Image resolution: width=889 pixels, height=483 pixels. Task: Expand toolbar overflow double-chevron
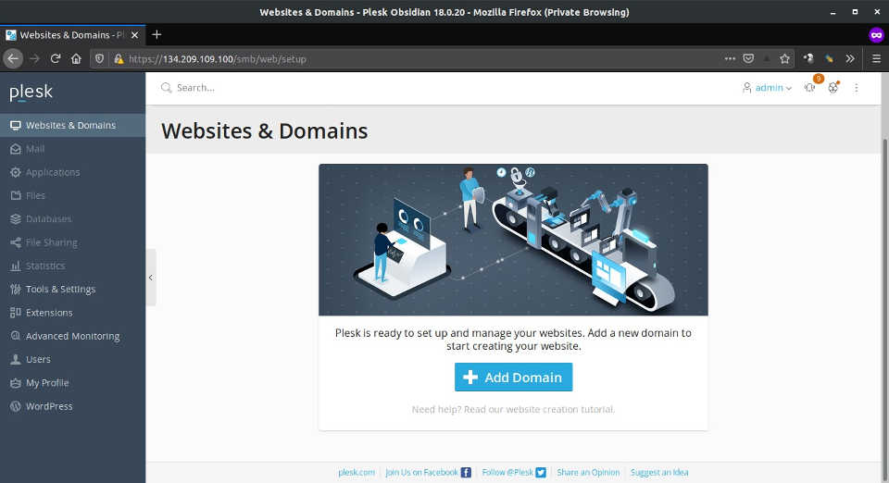(x=850, y=58)
